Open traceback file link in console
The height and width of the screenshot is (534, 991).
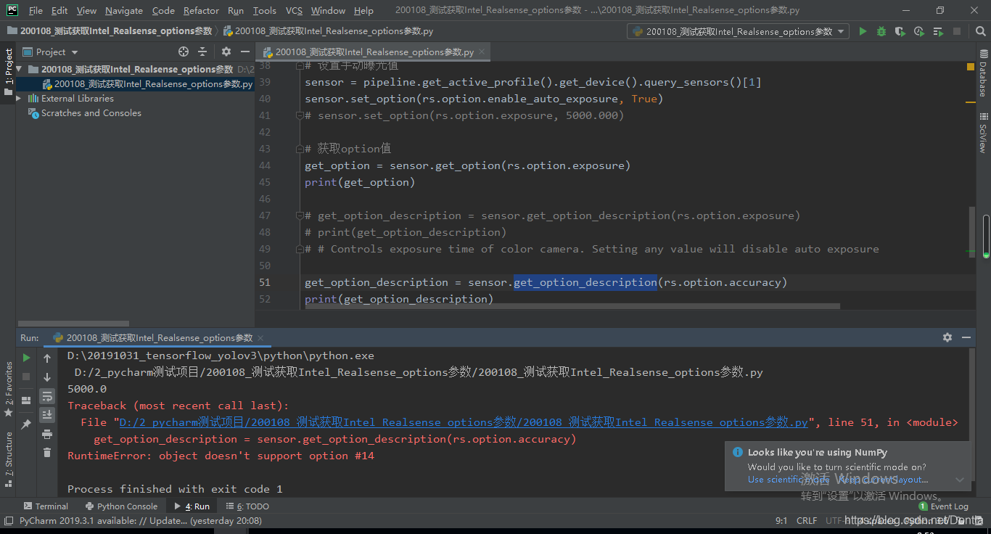pos(464,422)
